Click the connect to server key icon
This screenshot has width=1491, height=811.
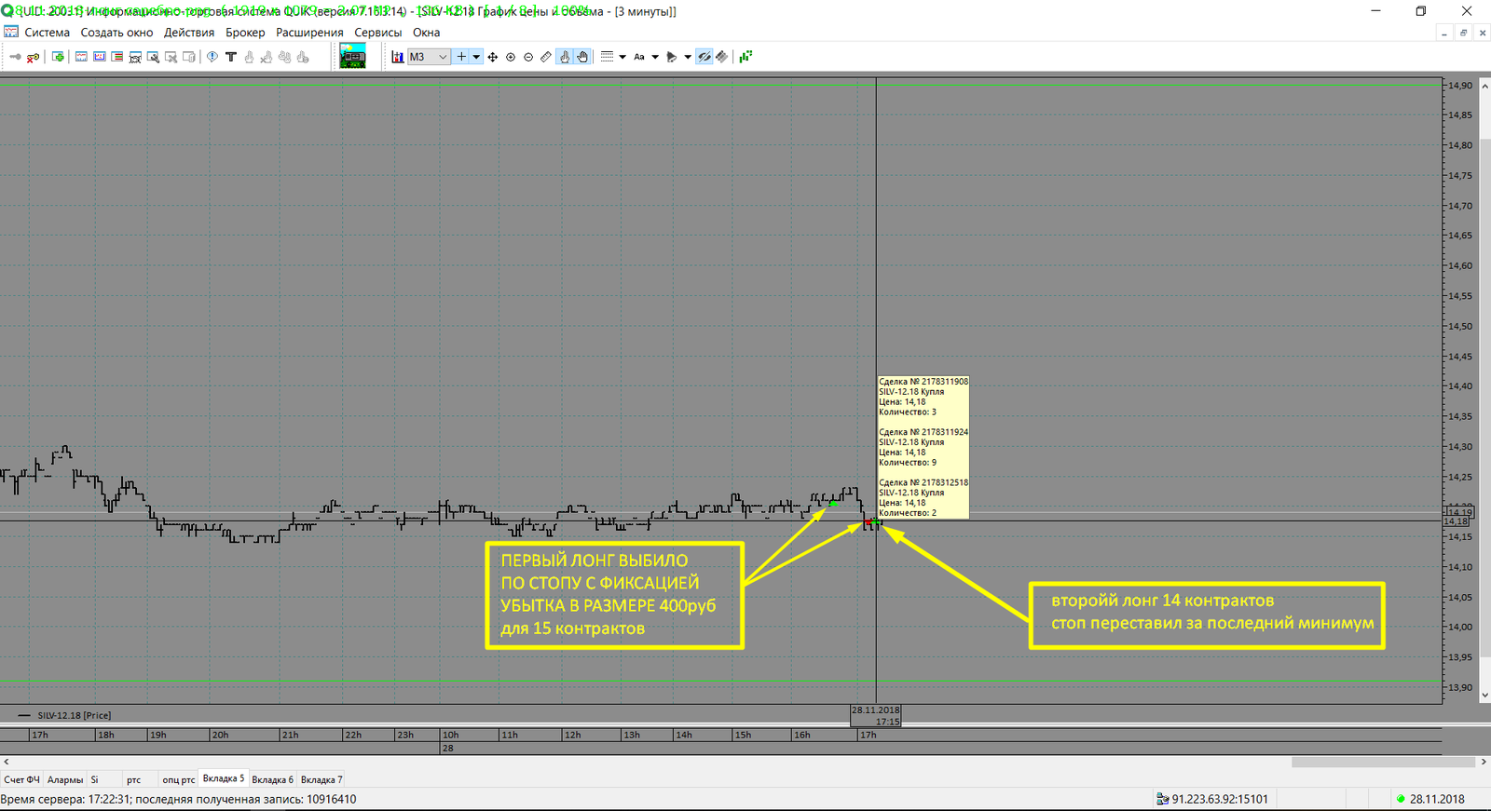(15, 57)
